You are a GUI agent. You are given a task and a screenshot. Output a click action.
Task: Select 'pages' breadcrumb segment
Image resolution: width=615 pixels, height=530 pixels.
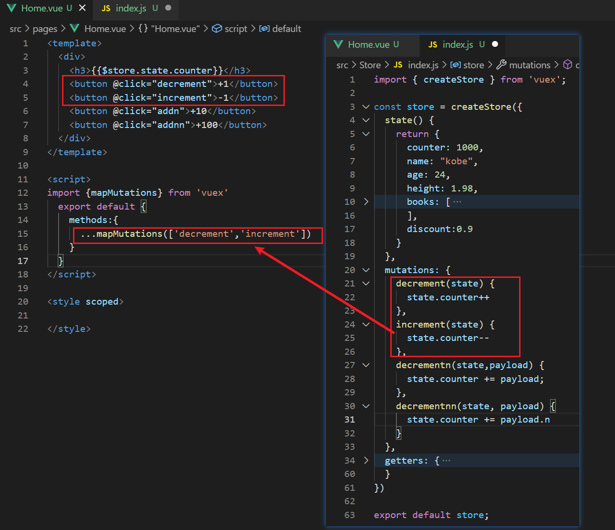(45, 29)
